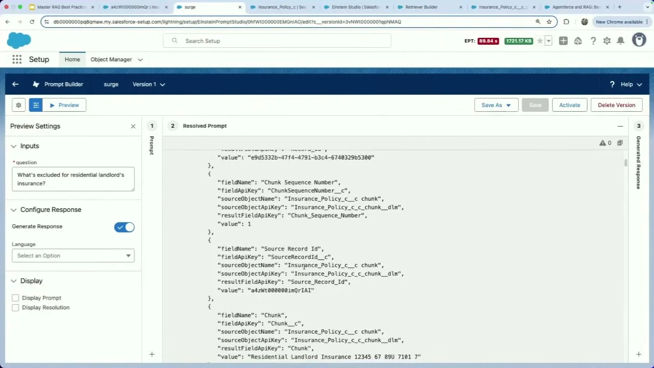The image size is (654, 368).
Task: Click the Search Setup field
Action: pyautogui.click(x=277, y=41)
